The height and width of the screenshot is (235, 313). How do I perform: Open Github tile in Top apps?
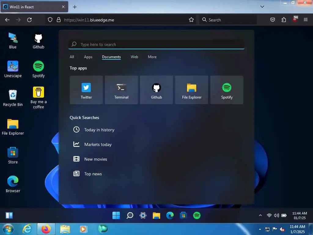click(x=156, y=90)
